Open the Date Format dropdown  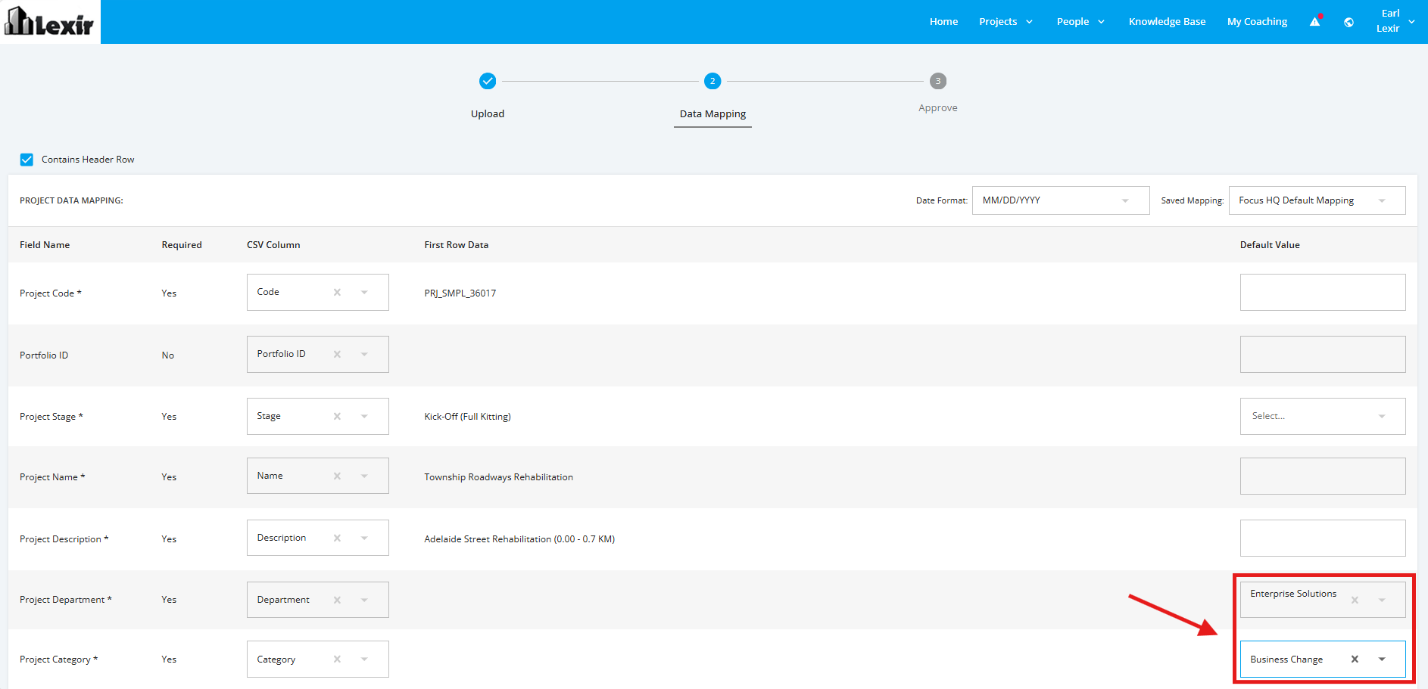[x=1061, y=200]
